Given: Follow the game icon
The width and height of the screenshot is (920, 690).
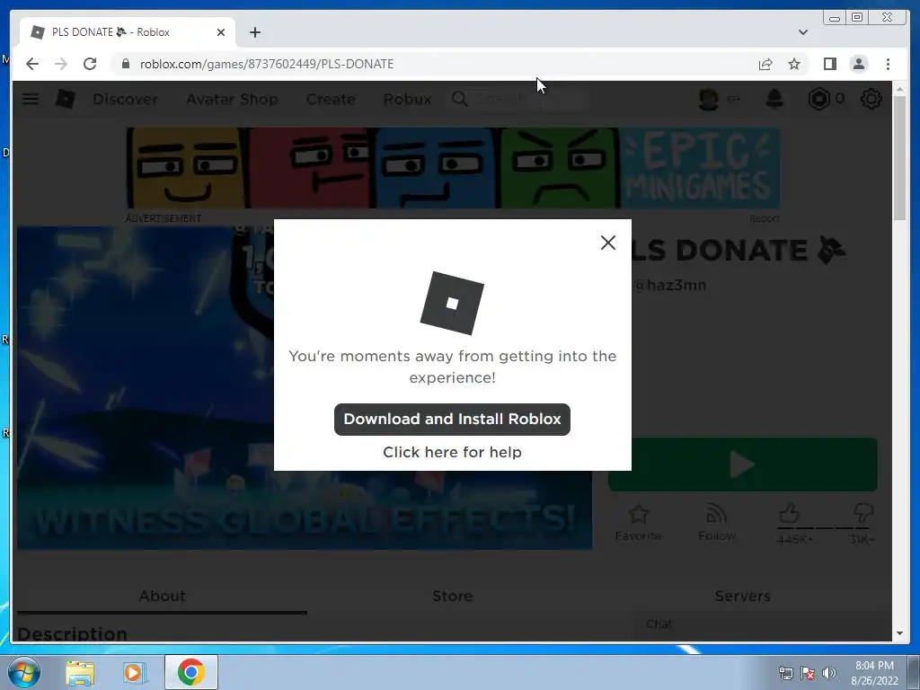Looking at the screenshot, I should (x=716, y=514).
